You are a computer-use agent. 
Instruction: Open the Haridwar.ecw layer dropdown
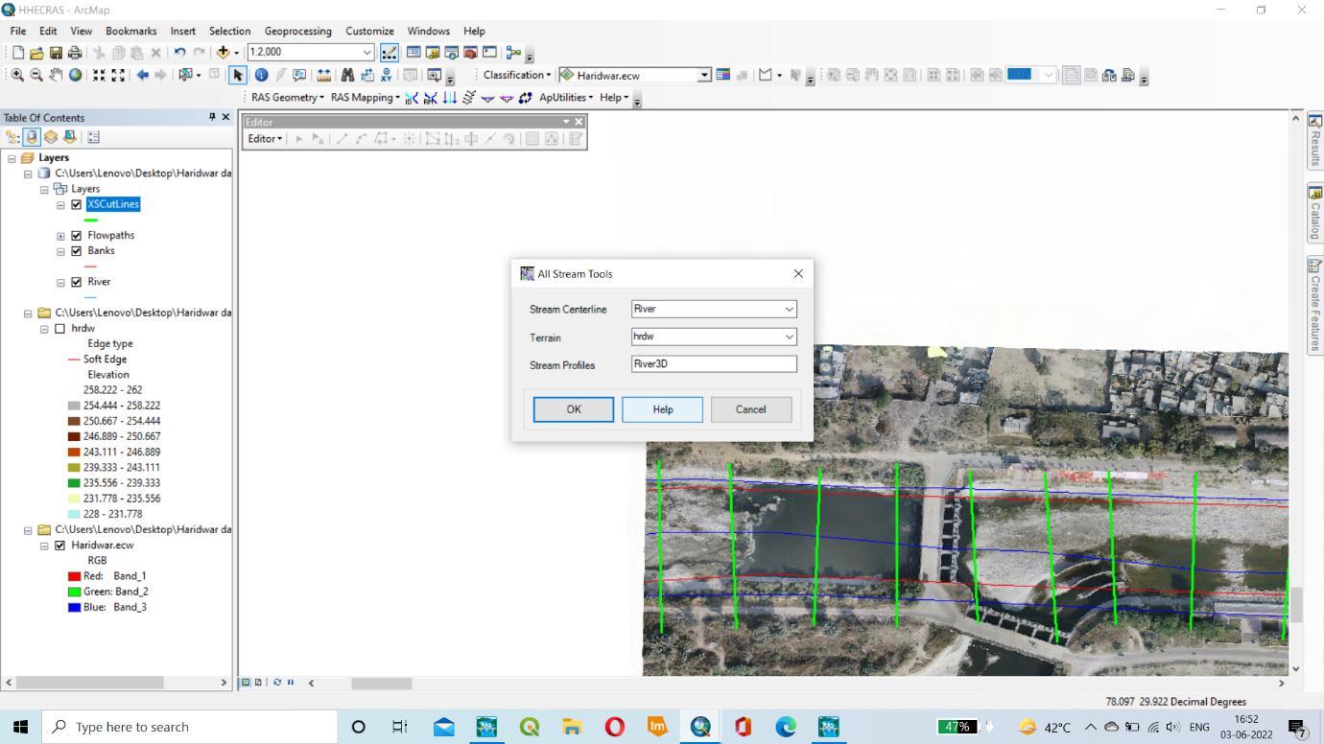(705, 75)
